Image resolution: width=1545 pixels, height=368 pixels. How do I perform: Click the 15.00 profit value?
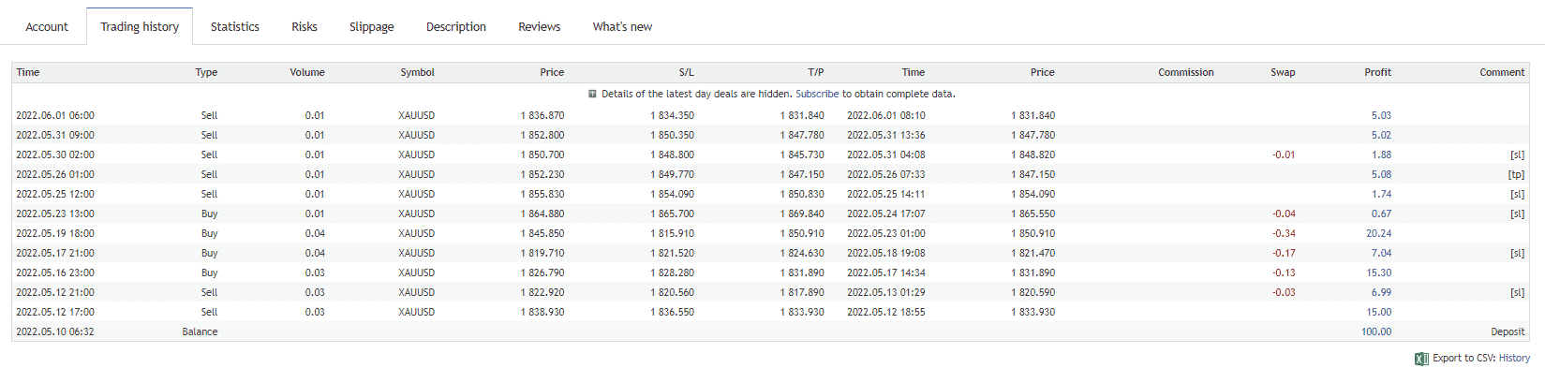pos(1378,312)
